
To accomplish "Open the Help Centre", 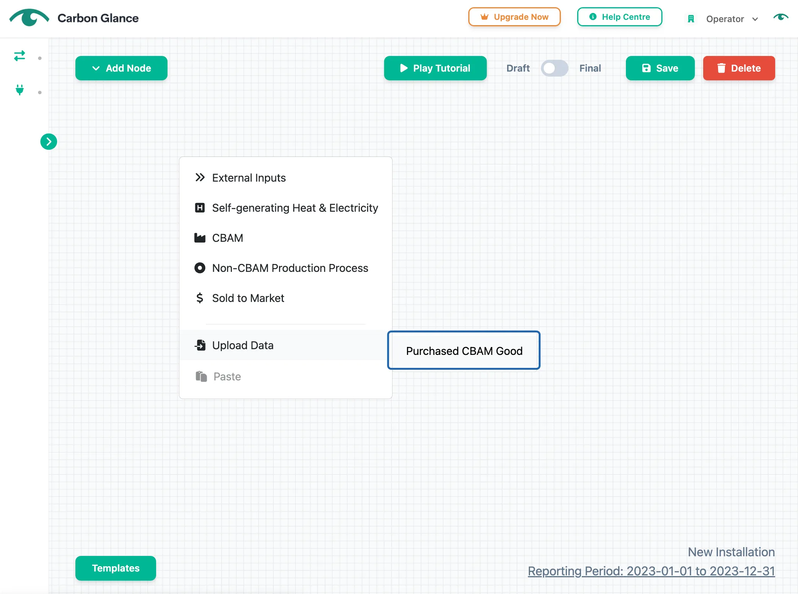I will coord(619,17).
